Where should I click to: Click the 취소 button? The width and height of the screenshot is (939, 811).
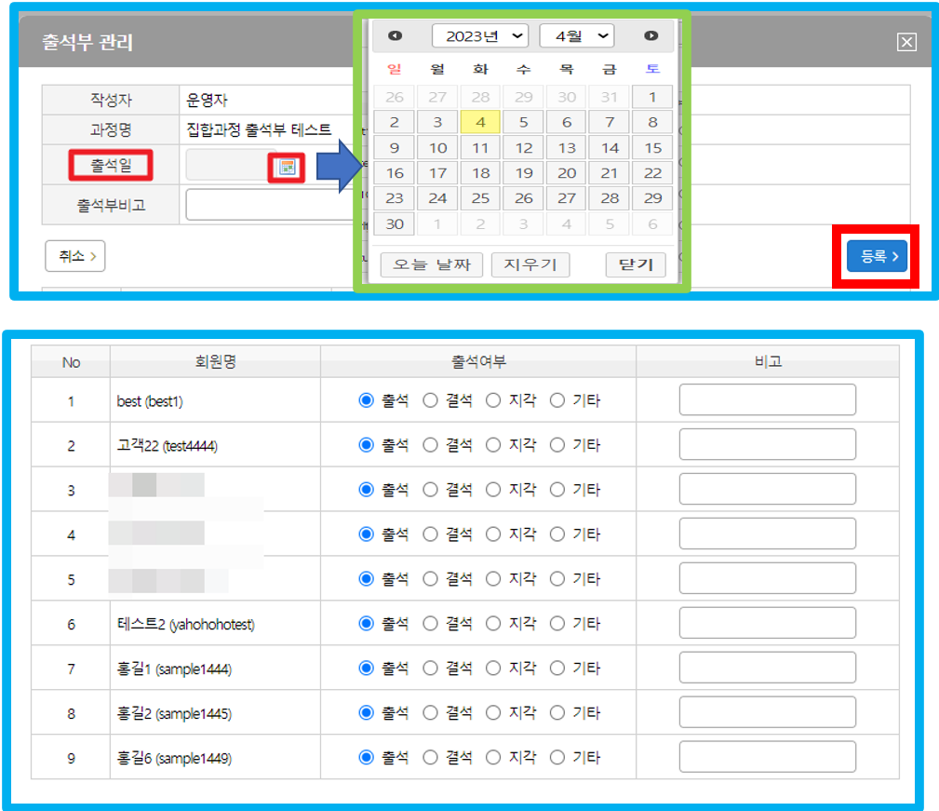[74, 256]
